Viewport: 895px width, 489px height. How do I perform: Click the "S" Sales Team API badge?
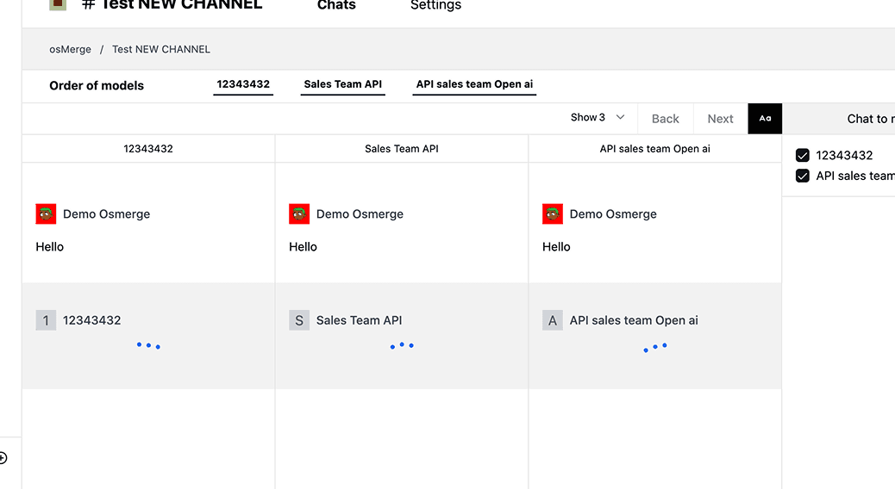click(x=299, y=320)
